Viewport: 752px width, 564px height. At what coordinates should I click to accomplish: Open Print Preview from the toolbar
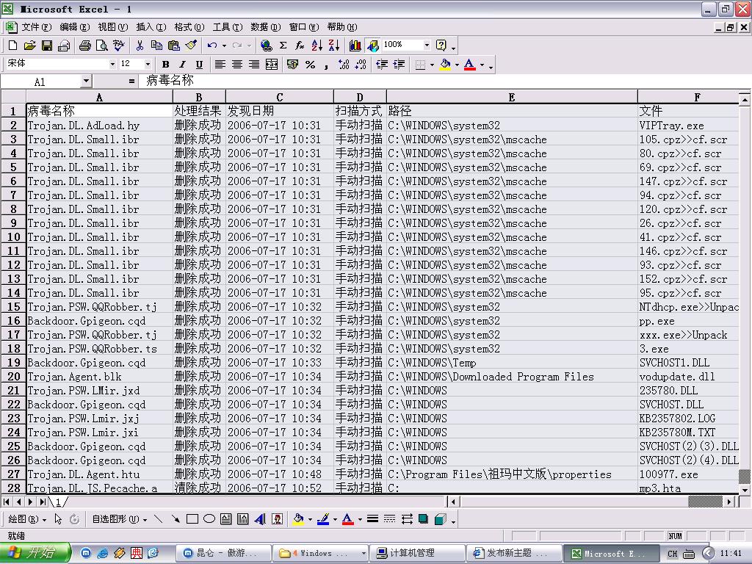(102, 46)
